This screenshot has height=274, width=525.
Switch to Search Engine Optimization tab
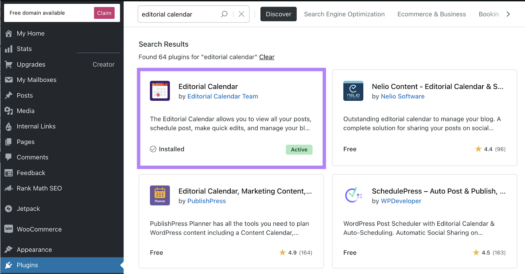(344, 14)
